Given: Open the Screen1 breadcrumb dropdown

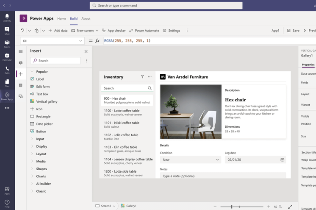Looking at the screenshot, I should (114, 206).
